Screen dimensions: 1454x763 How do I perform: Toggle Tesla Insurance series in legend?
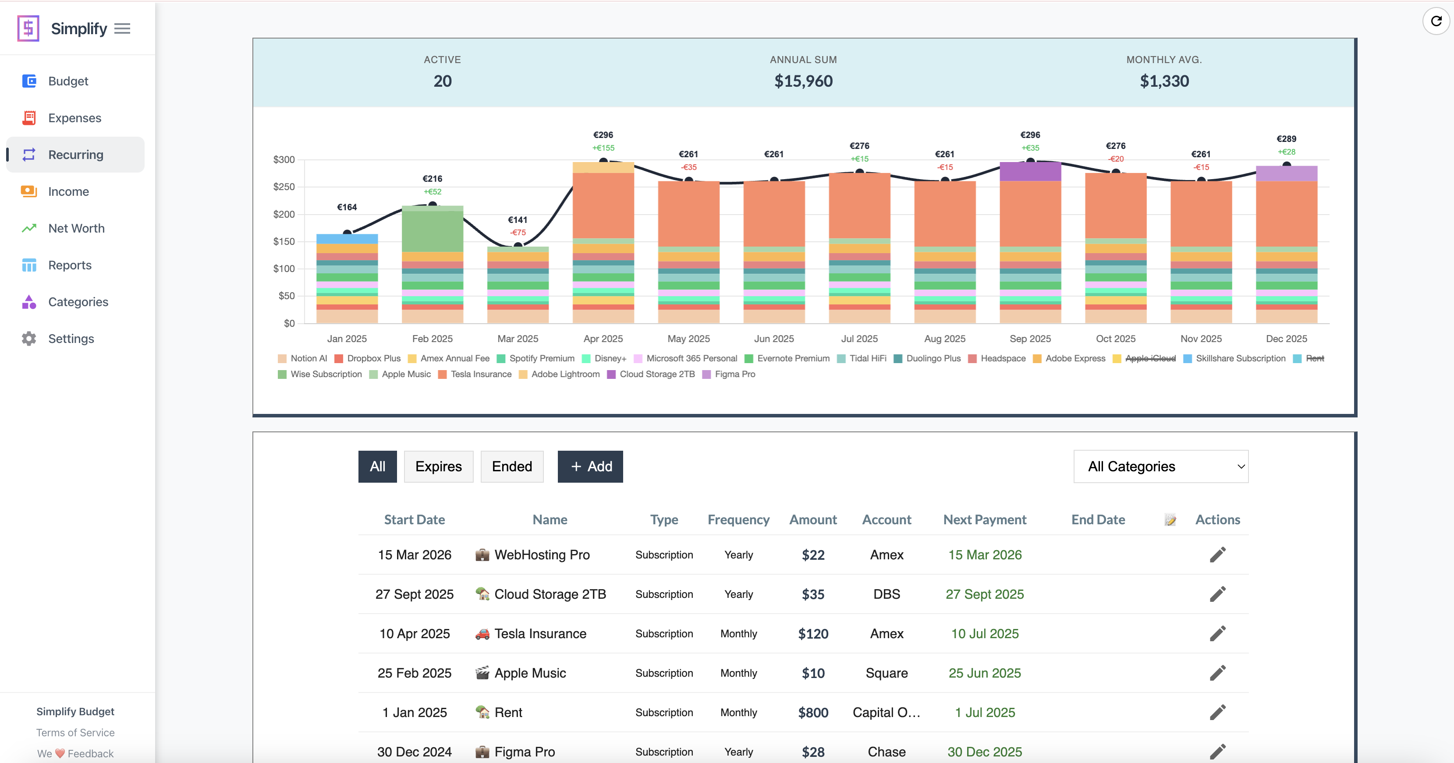coord(475,374)
